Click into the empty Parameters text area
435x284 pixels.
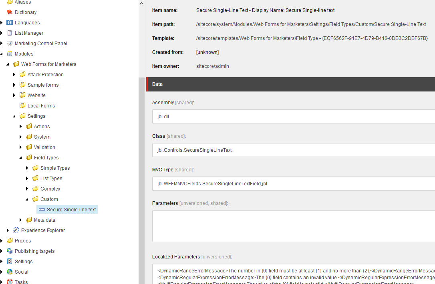[294, 226]
